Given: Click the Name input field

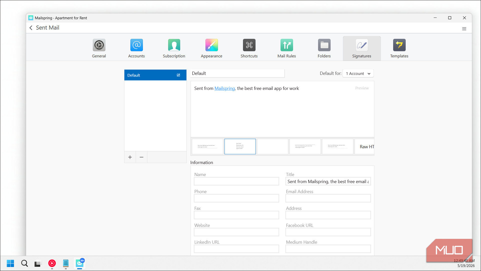Looking at the screenshot, I should point(236,181).
